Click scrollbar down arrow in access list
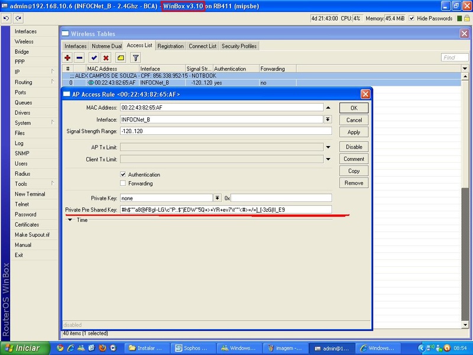This screenshot has width=473, height=355. pos(465,325)
